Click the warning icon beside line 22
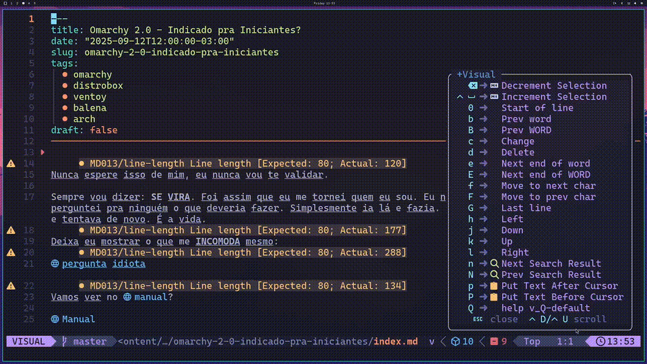 pos(11,286)
